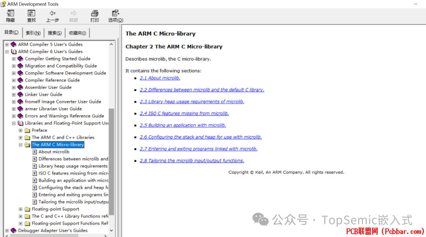Switch to the 索引(N) index tab
426x237 pixels.
point(33,33)
